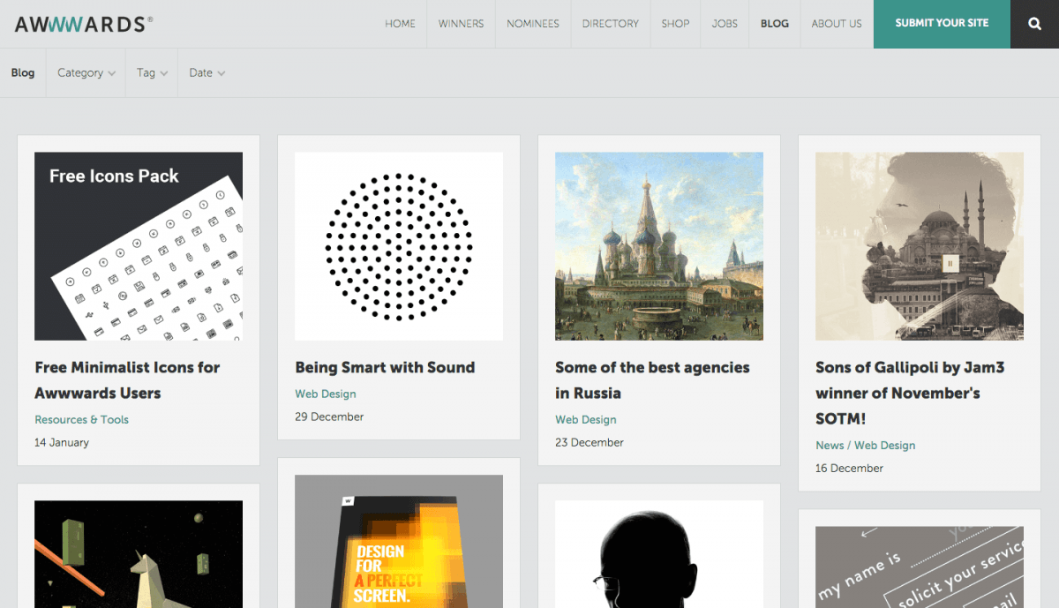Switch to the Winners menu item

tap(461, 24)
